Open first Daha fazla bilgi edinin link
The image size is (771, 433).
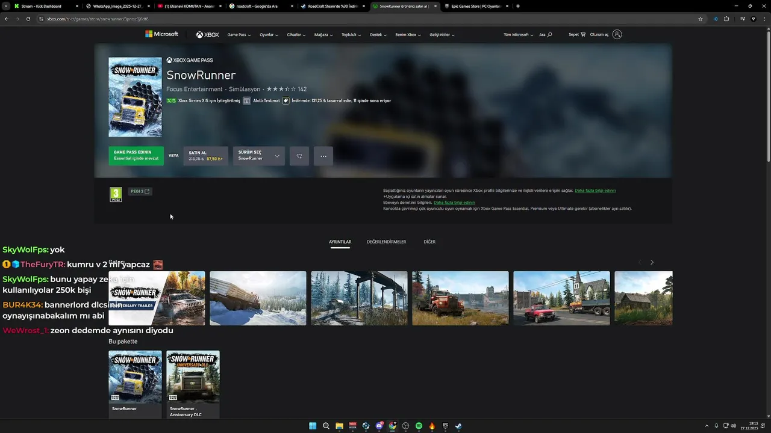(595, 191)
